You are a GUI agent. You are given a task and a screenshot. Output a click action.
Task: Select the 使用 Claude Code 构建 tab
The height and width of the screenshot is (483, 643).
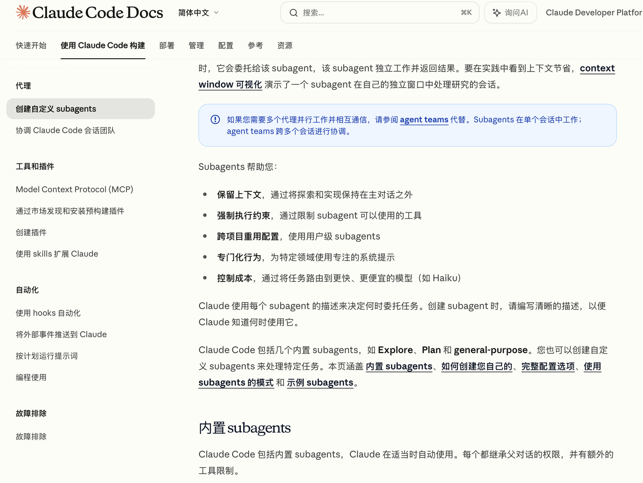103,46
